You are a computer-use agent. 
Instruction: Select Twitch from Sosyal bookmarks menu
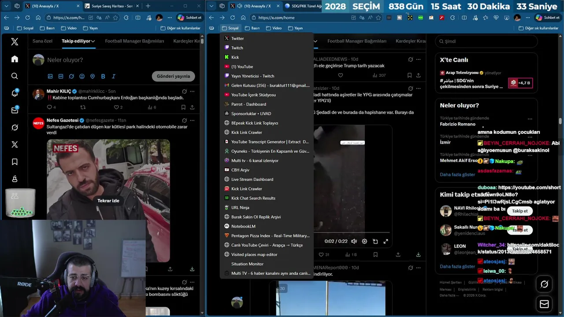[x=267, y=48]
